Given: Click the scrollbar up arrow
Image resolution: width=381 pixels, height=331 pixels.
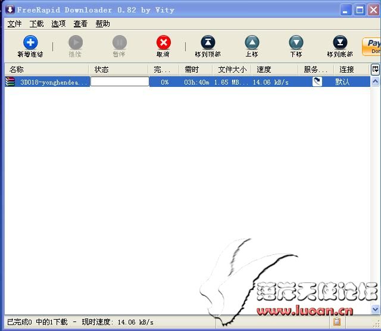Looking at the screenshot, I should point(375,82).
